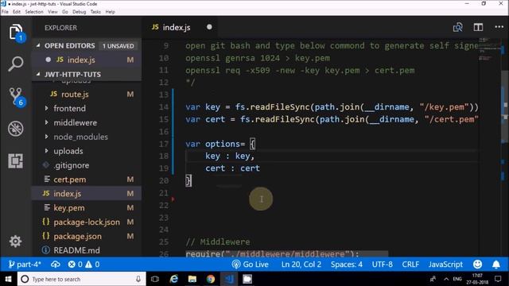Viewport: 509px width, 286px height.
Task: Click the Cortana microphone icon
Action: (x=138, y=279)
